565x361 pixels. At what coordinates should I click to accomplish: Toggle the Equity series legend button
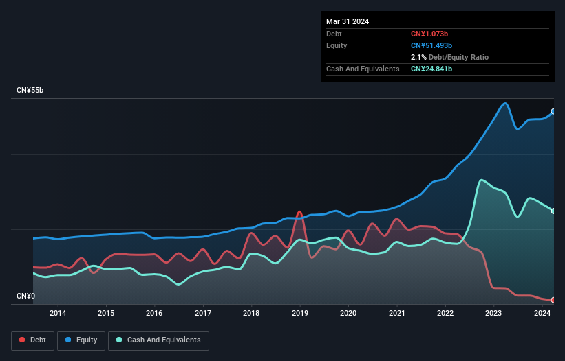[81, 340]
